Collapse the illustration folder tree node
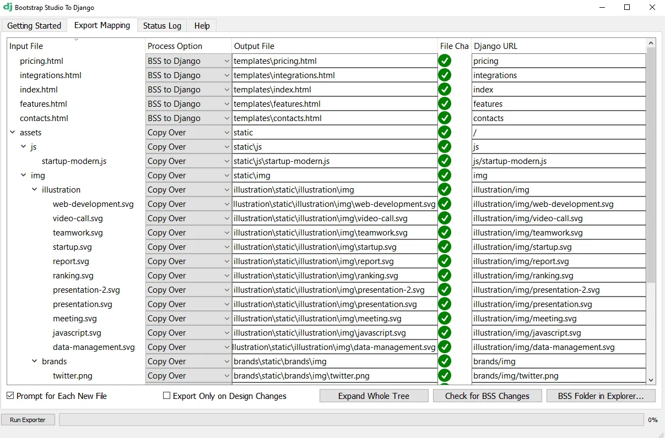 tap(35, 189)
